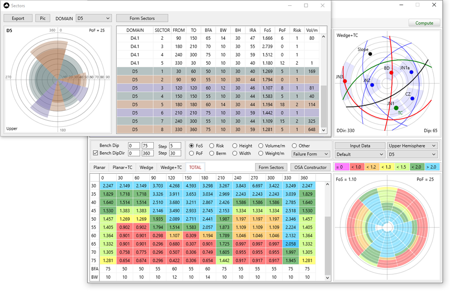
Task: Click the red '< 1.0' legend swatch
Action: point(357,167)
